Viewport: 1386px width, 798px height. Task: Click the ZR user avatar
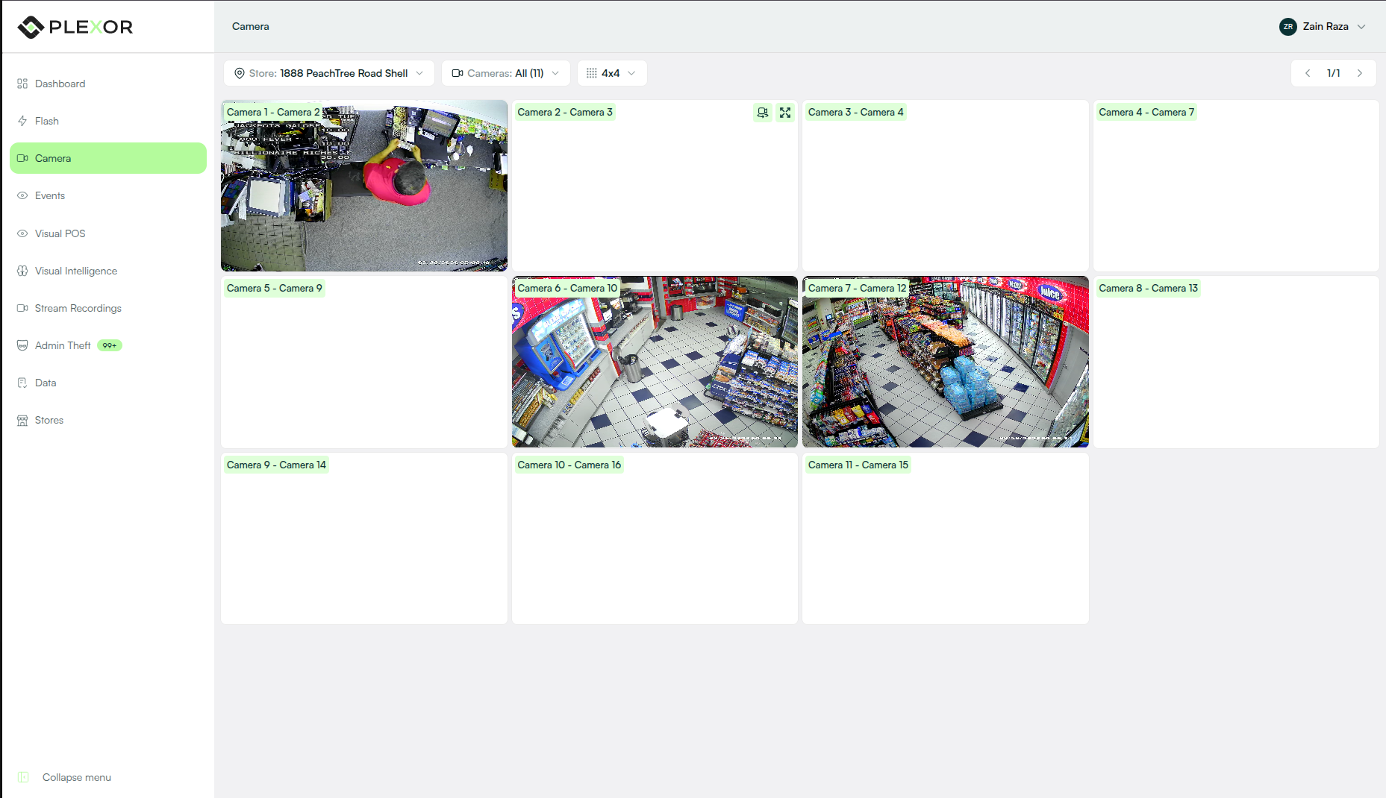1288,27
